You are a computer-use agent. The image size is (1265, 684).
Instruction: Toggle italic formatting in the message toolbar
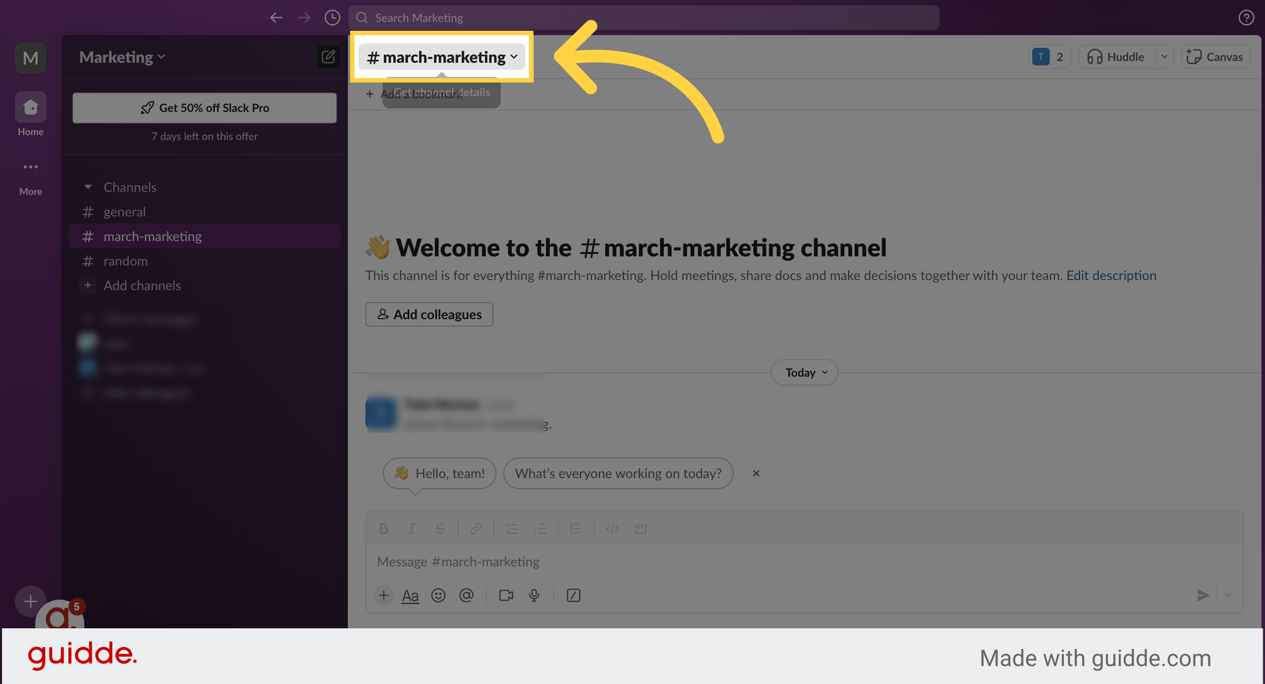[x=412, y=529]
